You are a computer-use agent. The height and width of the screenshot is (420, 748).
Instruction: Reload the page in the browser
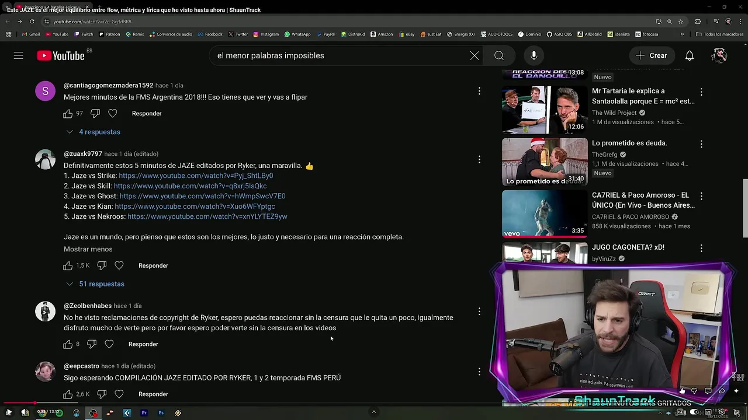[x=32, y=22]
